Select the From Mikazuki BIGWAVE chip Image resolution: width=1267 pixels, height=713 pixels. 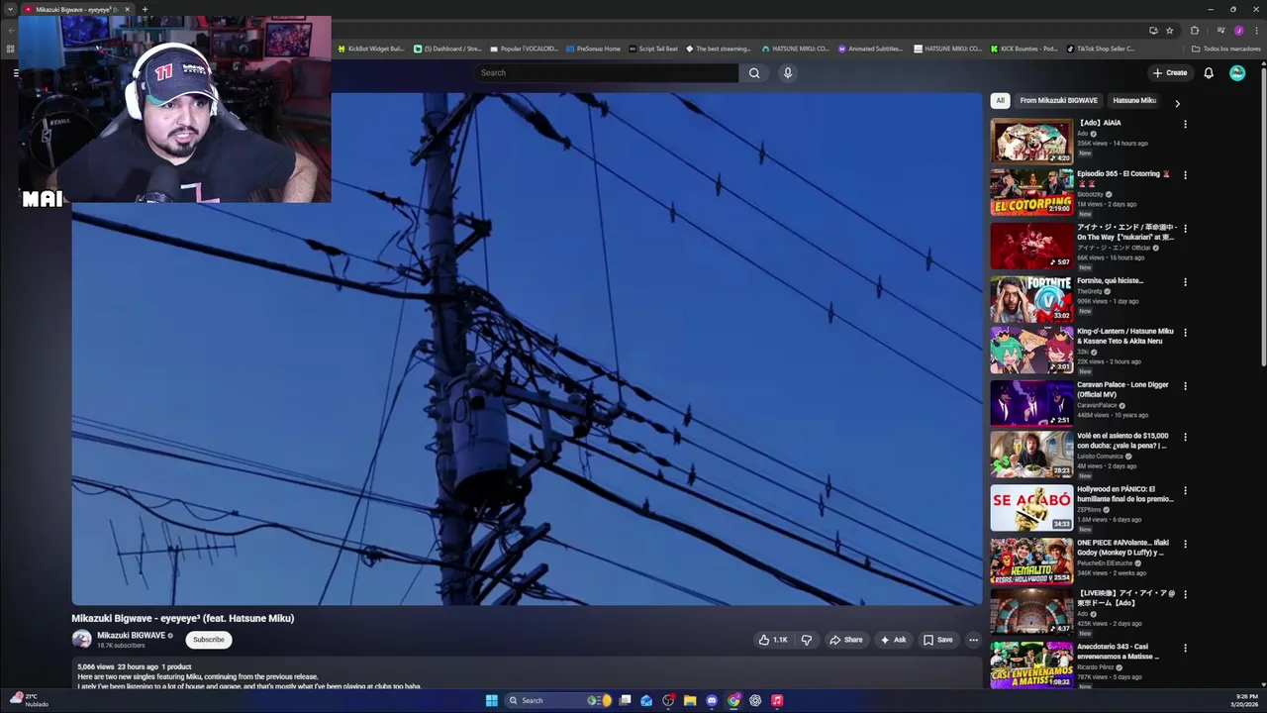click(x=1058, y=100)
